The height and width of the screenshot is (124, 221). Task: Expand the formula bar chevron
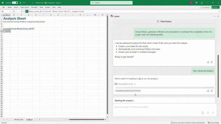point(219,11)
